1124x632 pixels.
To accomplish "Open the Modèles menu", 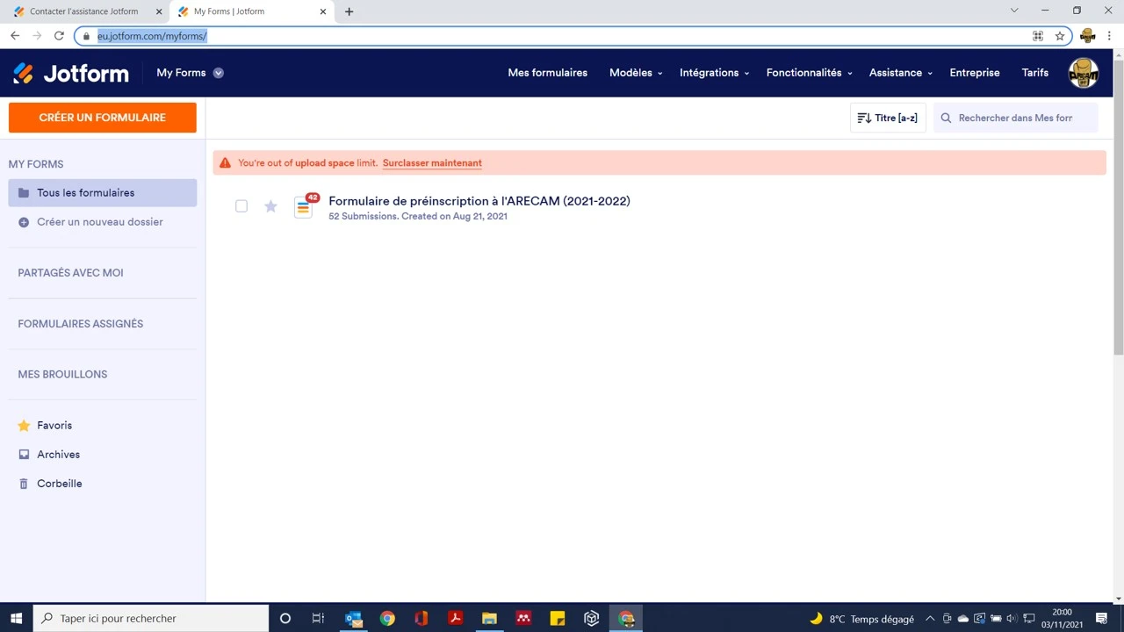I will (x=634, y=73).
